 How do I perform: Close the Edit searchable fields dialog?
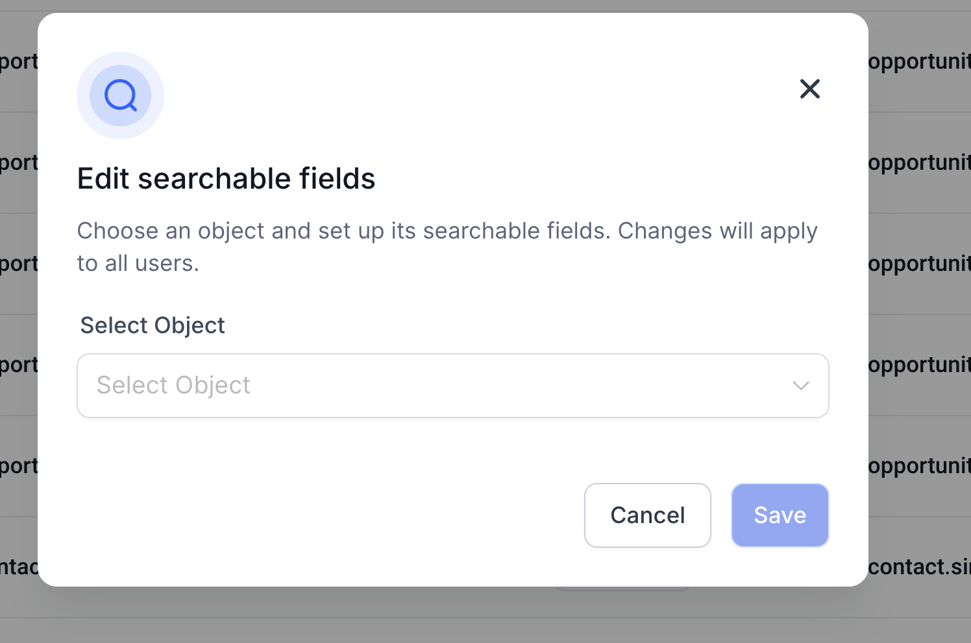(809, 89)
